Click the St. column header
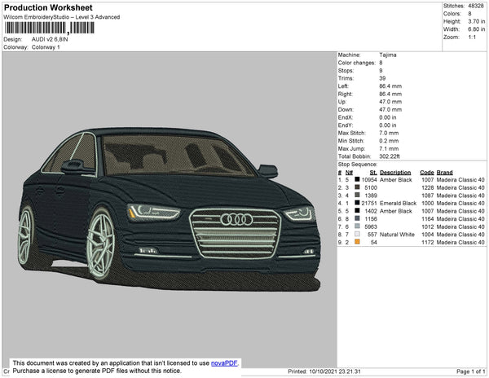Viewport: 489px width, 378px height. (x=373, y=173)
